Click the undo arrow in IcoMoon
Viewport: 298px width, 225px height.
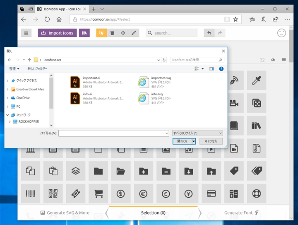[x=209, y=33]
